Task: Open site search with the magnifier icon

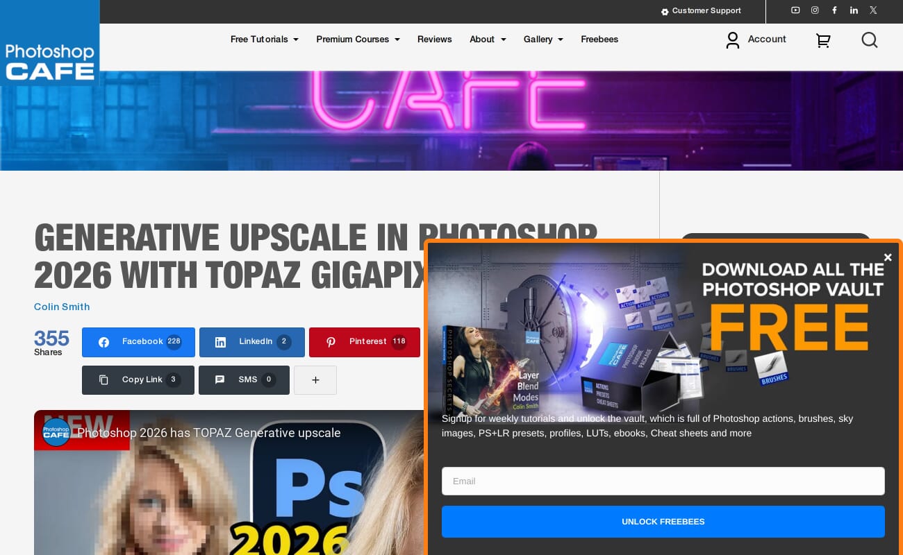Action: (x=869, y=40)
